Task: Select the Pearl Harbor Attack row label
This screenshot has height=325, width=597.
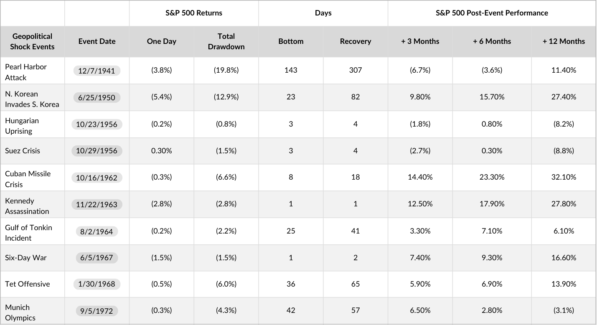Action: pos(26,72)
